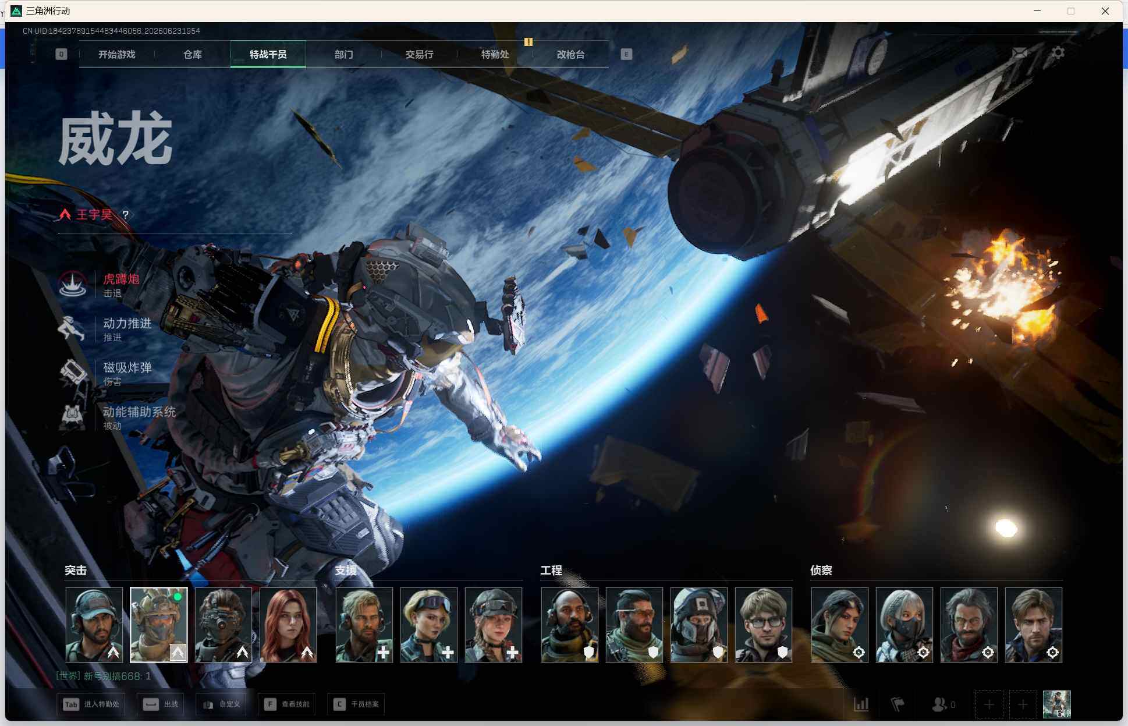Click the 突击 category heading
Image resolution: width=1128 pixels, height=726 pixels.
point(76,571)
